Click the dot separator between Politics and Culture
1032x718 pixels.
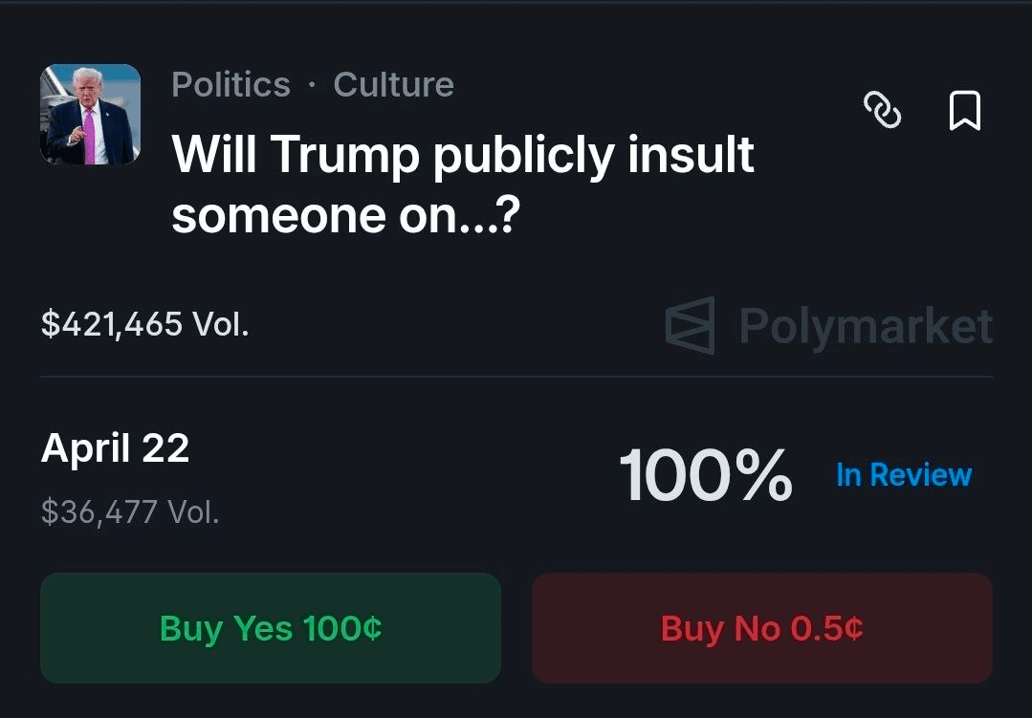point(312,86)
